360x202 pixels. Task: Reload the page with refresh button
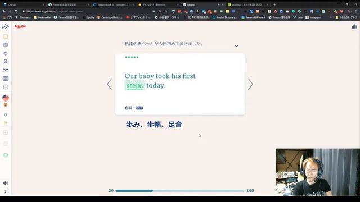click(16, 11)
